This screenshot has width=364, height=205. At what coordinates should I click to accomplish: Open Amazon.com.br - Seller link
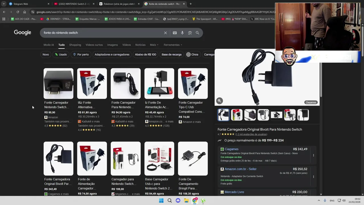coord(241,169)
